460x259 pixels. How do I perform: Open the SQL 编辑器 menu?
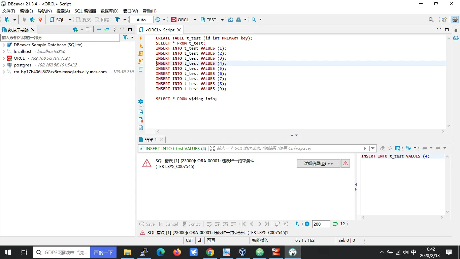click(85, 11)
